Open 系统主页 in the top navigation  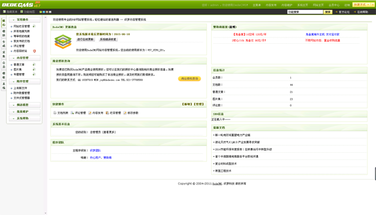[303, 5]
